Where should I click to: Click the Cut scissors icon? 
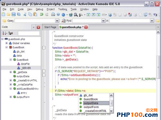pyautogui.click(x=25, y=14)
